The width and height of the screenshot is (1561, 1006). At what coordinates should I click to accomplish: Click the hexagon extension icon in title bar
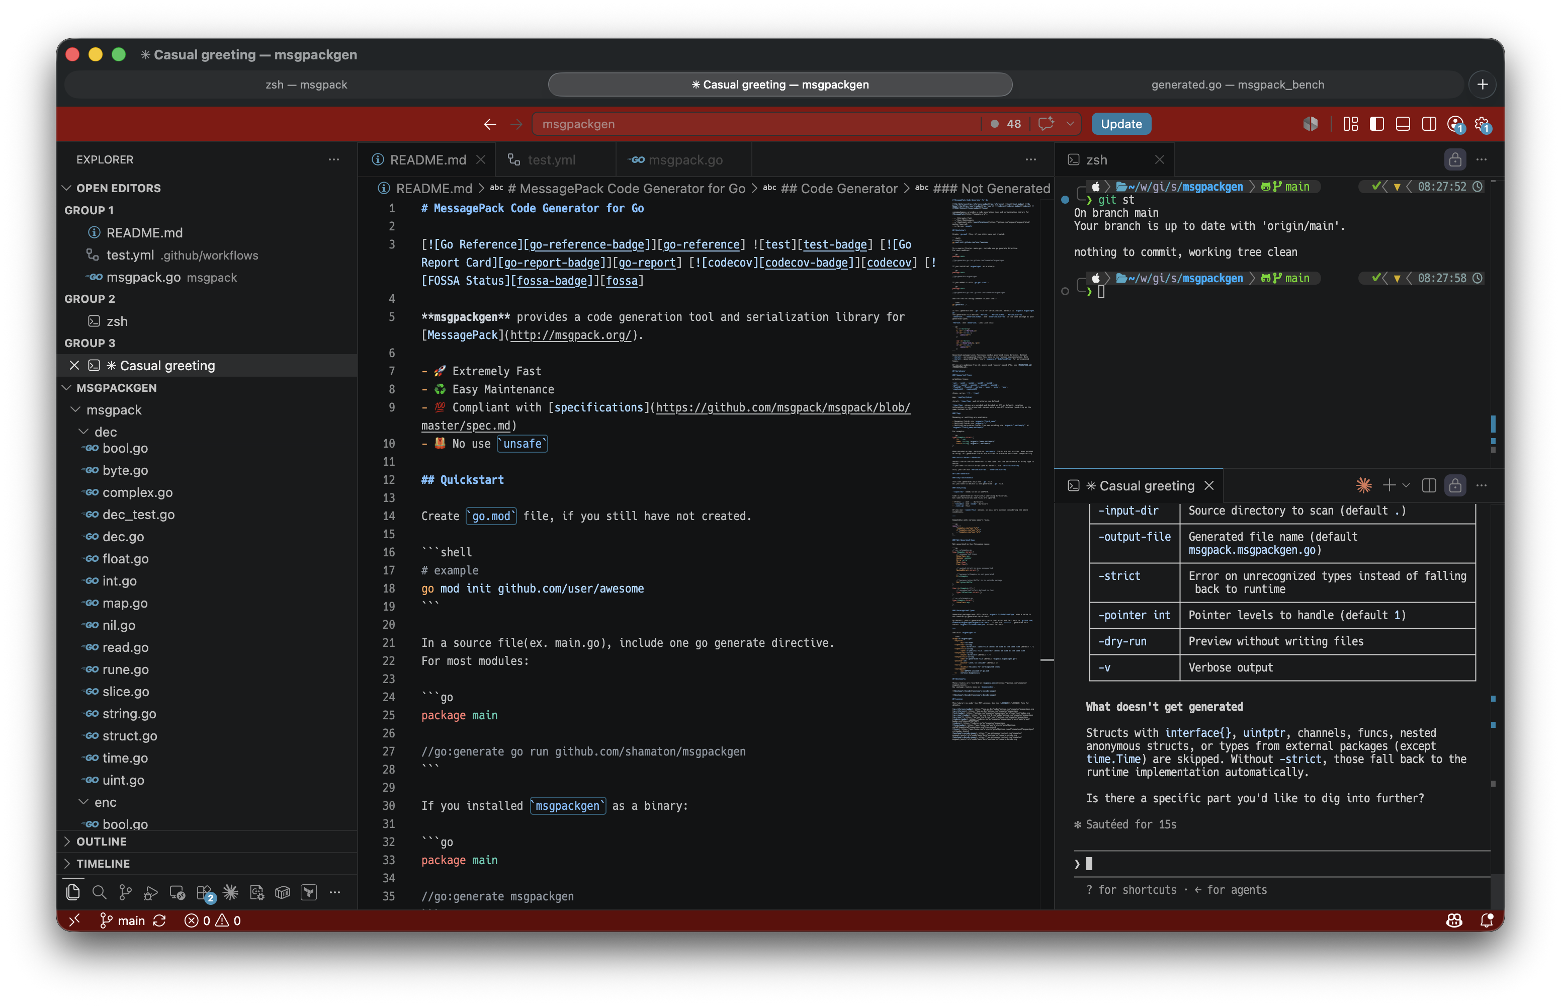tap(1310, 124)
